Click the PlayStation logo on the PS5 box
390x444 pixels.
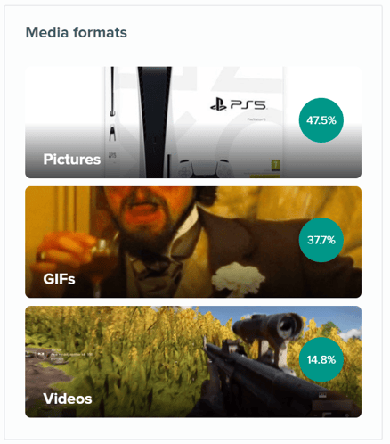pyautogui.click(x=218, y=104)
